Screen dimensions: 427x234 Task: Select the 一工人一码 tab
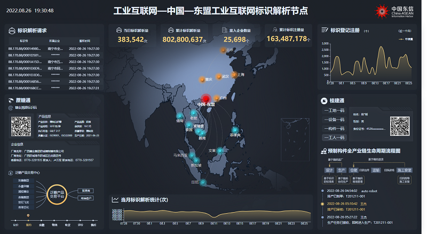pyautogui.click(x=335, y=137)
